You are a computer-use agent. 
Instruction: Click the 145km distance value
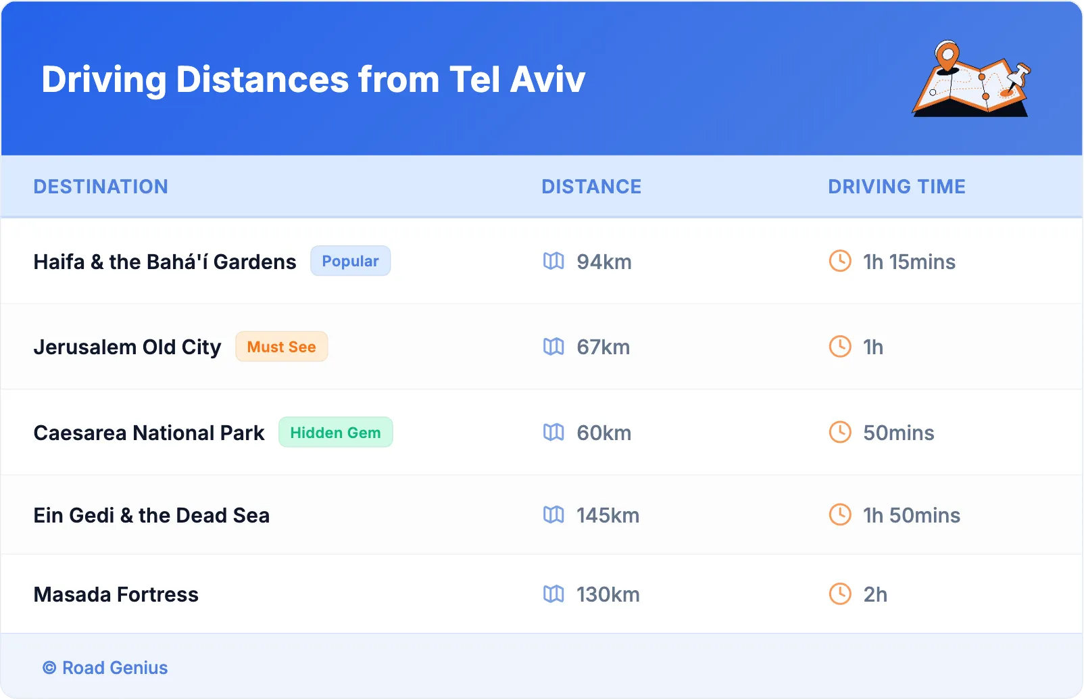(x=608, y=515)
